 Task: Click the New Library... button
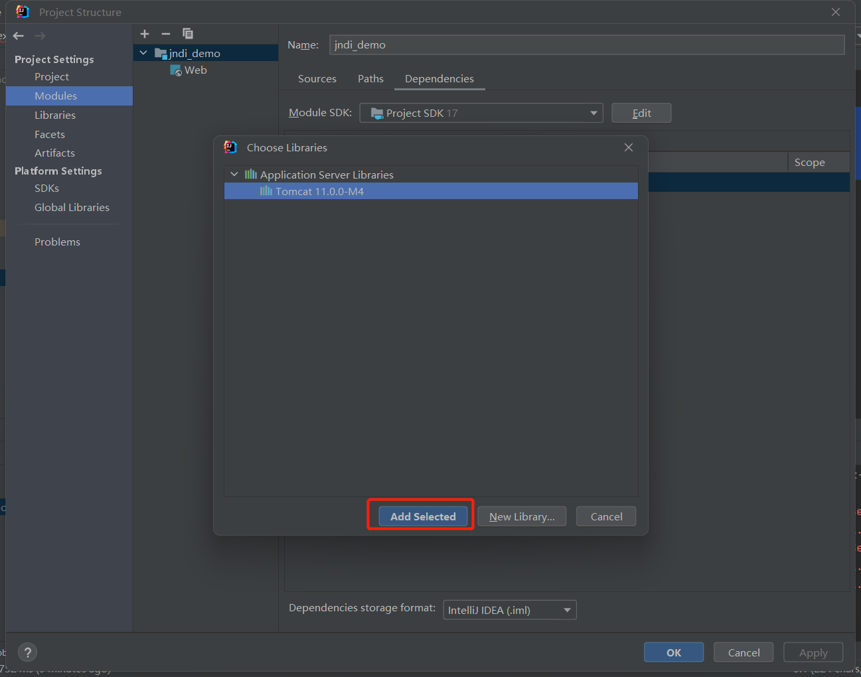tap(522, 516)
